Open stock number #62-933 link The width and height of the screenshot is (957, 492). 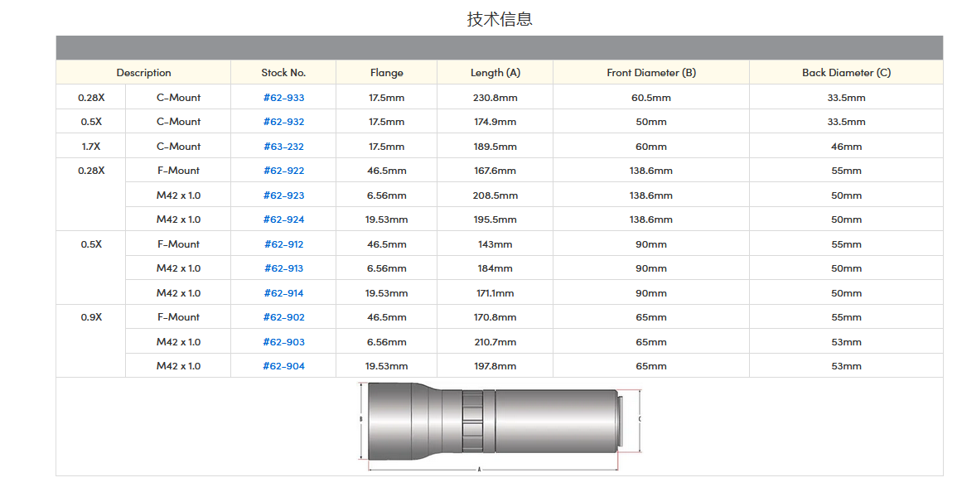click(283, 98)
